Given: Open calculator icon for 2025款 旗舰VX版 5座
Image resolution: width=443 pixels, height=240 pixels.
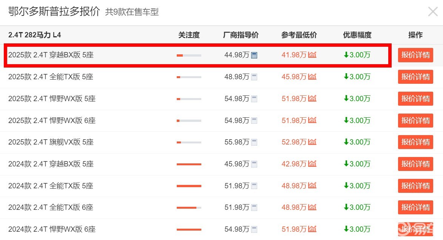Looking at the screenshot, I should pyautogui.click(x=254, y=142).
